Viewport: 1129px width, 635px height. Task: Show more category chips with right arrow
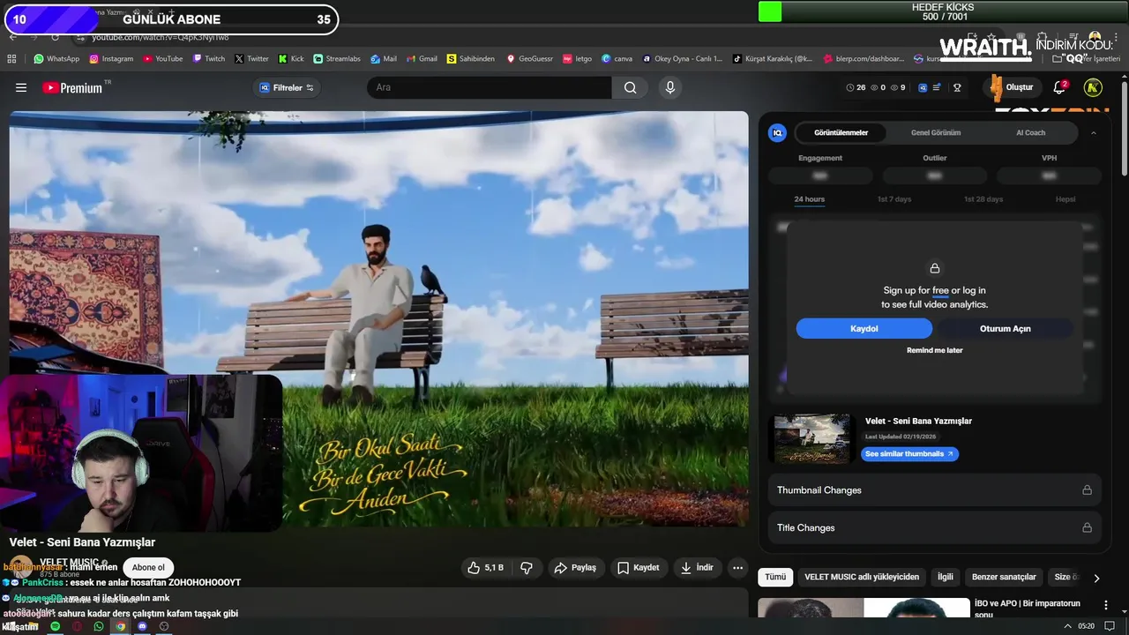(1096, 578)
